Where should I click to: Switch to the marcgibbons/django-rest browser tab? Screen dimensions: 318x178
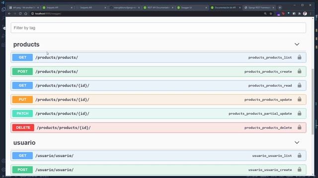(x=125, y=8)
